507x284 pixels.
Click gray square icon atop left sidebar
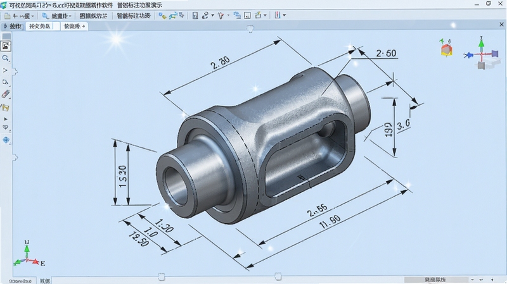click(x=6, y=36)
